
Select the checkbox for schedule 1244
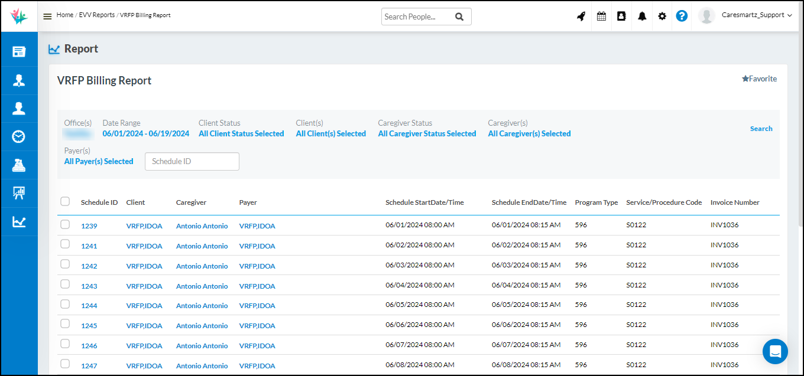pos(65,304)
